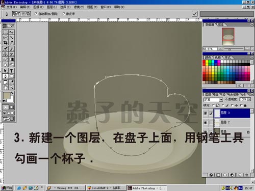Toggle the auto add/delete checkbox

pos(36,14)
